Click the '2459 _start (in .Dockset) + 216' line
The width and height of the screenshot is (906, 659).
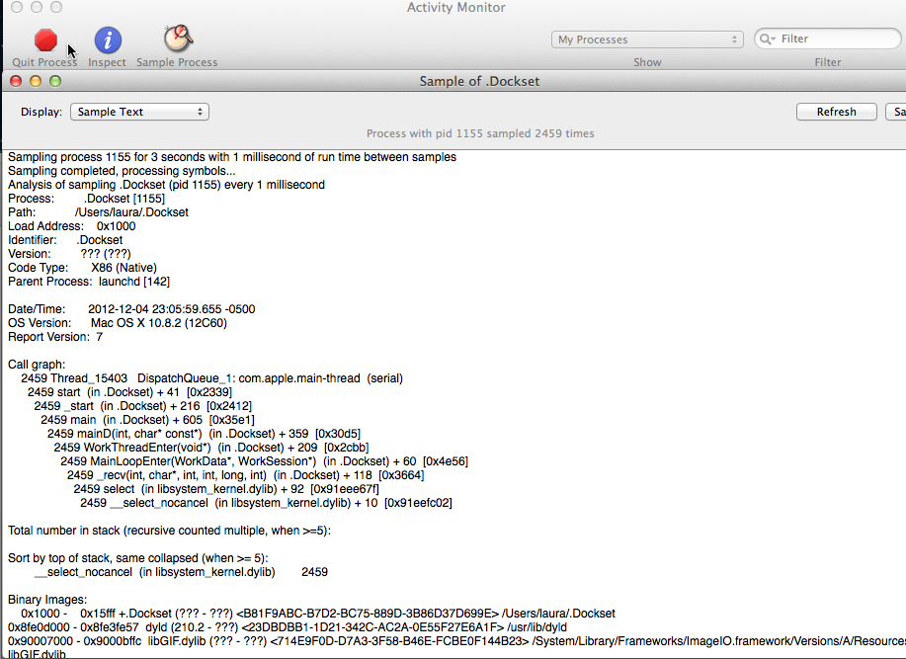click(x=142, y=407)
